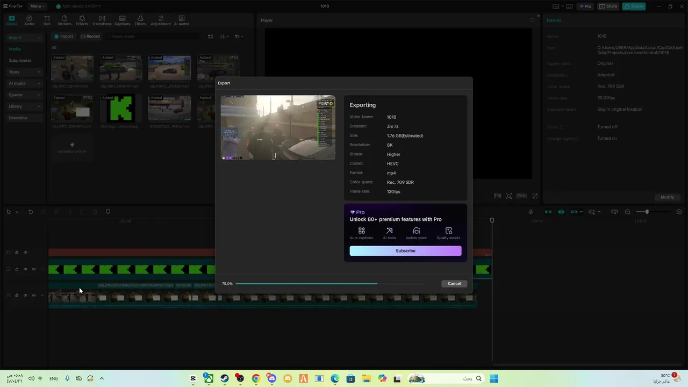Screen dimensions: 688x387
Task: Expand the Library sidebar section
Action: tap(24, 106)
